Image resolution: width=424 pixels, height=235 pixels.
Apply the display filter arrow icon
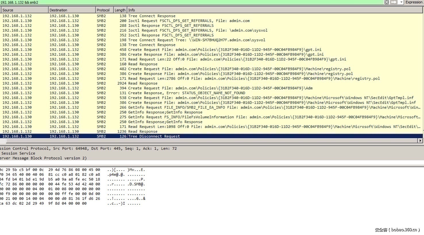394,2
